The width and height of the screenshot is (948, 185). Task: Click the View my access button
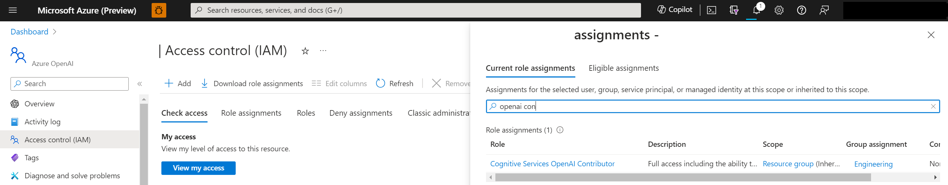(198, 168)
